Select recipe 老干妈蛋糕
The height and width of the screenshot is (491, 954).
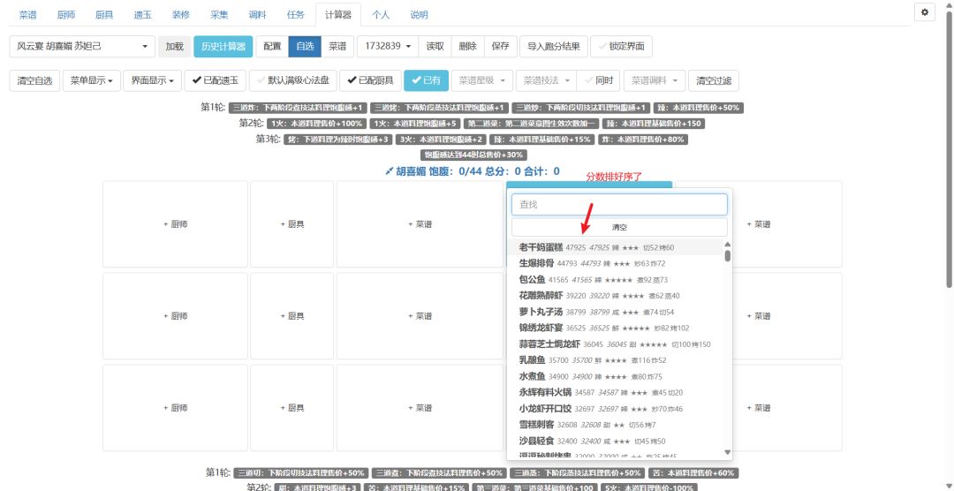click(615, 247)
